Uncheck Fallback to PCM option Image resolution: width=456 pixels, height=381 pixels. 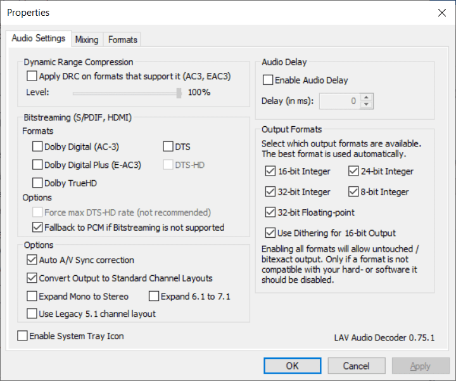tap(37, 227)
